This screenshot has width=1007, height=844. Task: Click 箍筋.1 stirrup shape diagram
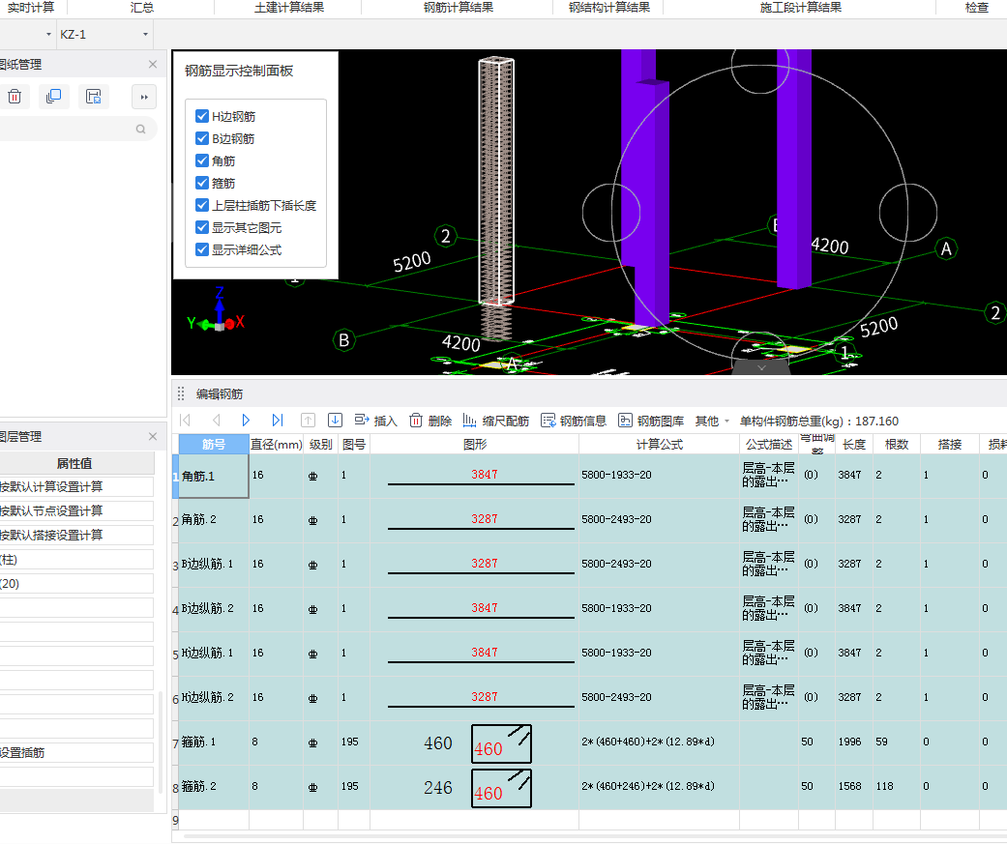pos(502,743)
